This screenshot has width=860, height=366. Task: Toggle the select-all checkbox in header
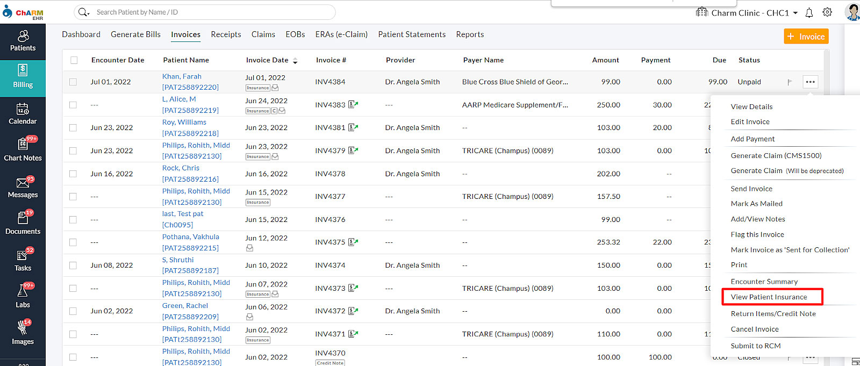[74, 60]
